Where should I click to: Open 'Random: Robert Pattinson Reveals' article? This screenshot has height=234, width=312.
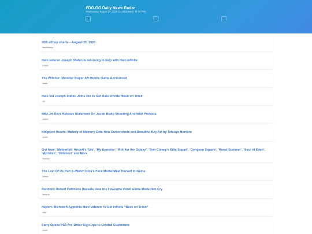102,189
